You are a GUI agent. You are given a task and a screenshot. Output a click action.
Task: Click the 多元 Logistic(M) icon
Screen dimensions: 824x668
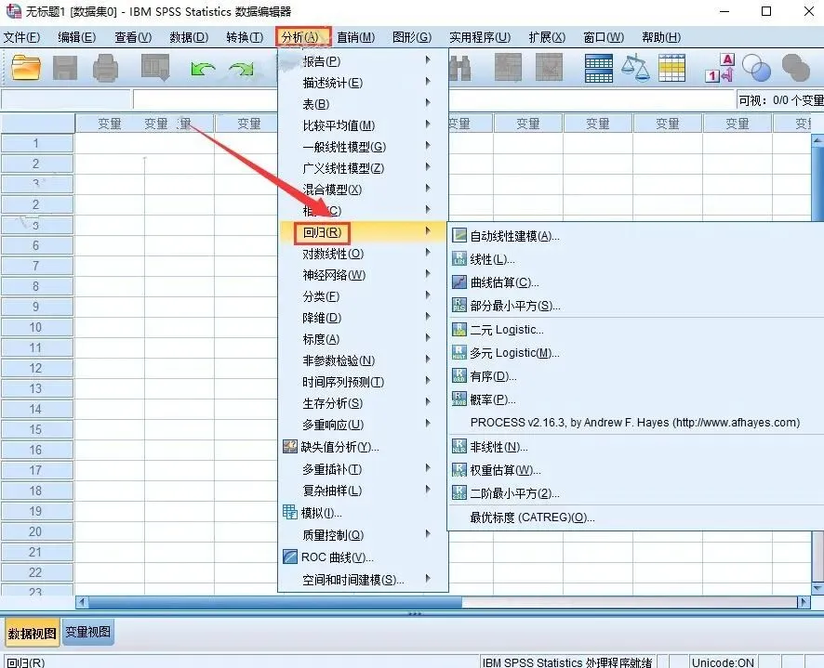(x=459, y=352)
